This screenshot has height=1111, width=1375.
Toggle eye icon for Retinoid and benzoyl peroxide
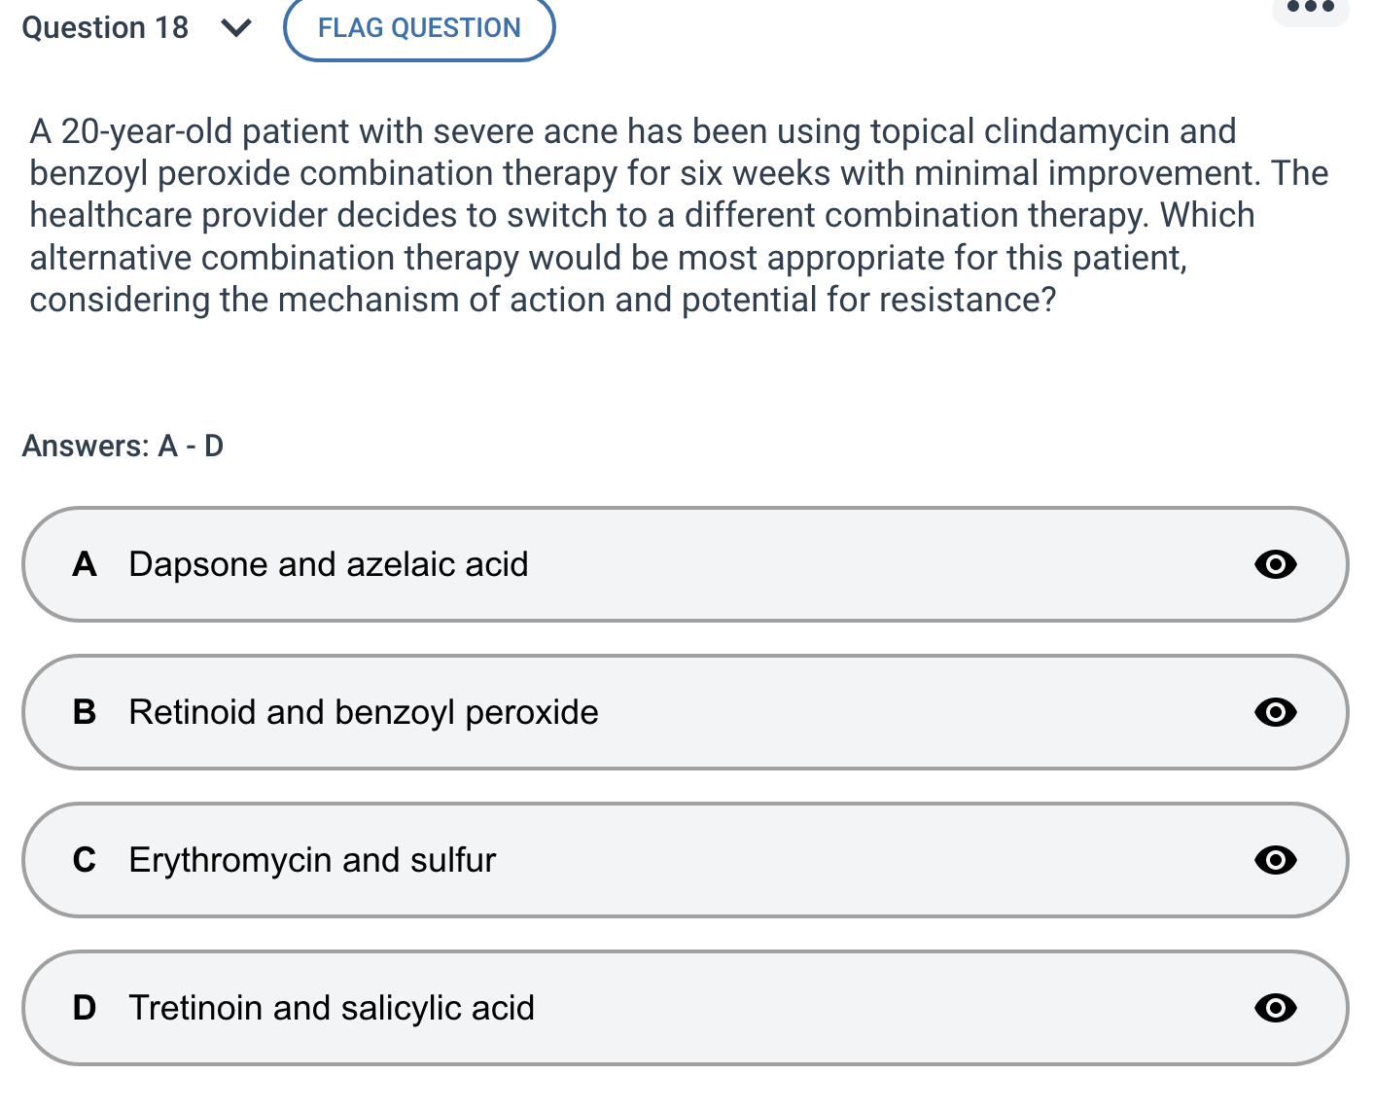1275,712
